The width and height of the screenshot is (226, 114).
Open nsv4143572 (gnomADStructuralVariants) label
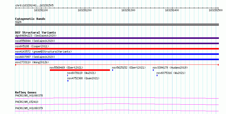[43, 52]
